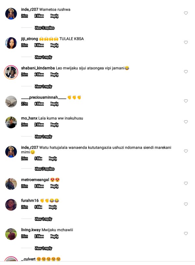Expand "View 5 replies" under inde_r207

(x=45, y=28)
